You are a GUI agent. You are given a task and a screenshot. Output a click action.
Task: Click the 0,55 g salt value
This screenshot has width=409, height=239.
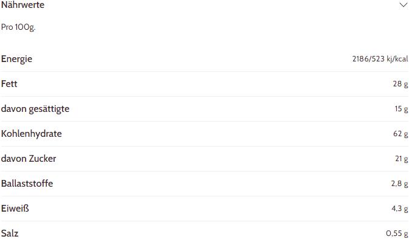click(x=397, y=234)
